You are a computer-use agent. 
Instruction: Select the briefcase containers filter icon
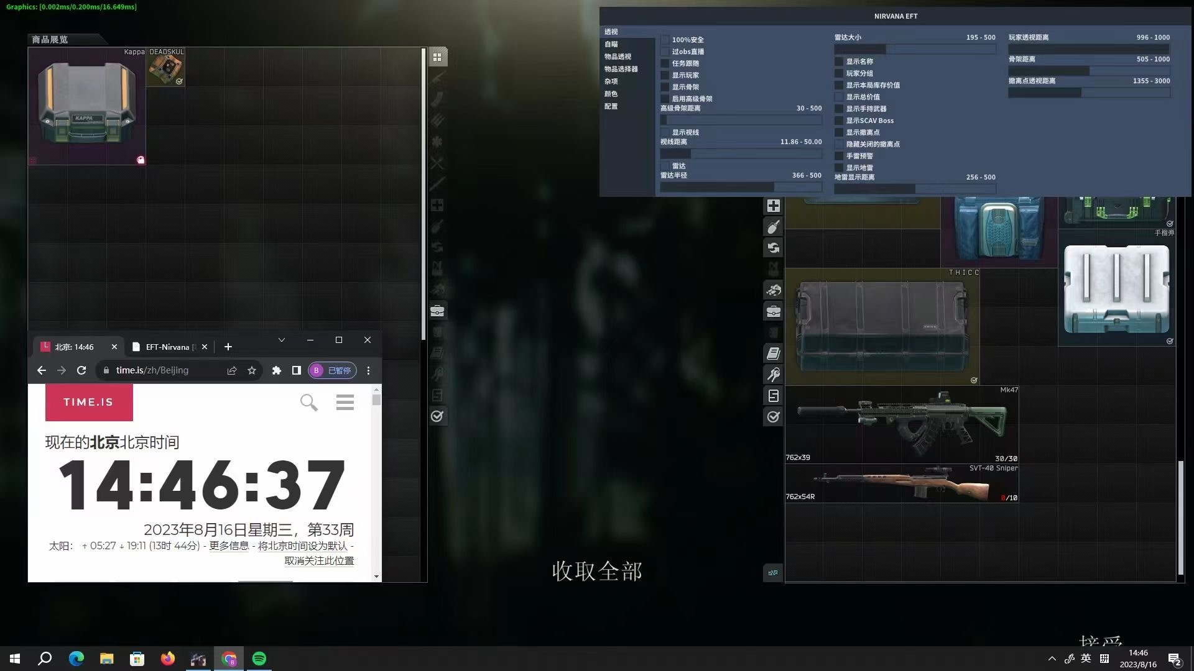coord(773,311)
